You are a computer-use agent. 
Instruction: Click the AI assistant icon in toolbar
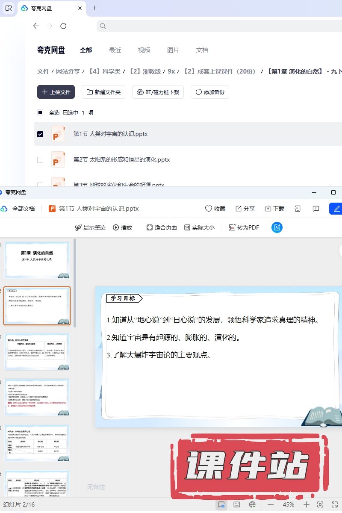(277, 227)
